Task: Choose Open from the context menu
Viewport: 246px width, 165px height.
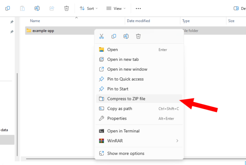Action: click(x=139, y=50)
